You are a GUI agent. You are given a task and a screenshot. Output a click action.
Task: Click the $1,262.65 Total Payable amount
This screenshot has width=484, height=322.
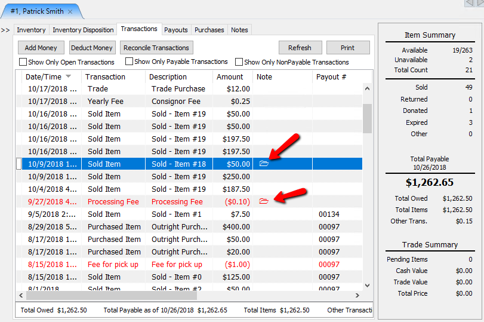tap(430, 182)
